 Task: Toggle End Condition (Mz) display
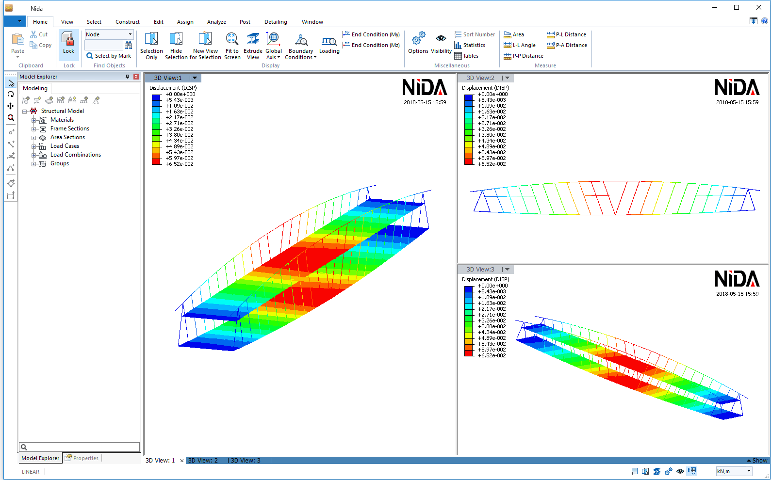pos(371,45)
